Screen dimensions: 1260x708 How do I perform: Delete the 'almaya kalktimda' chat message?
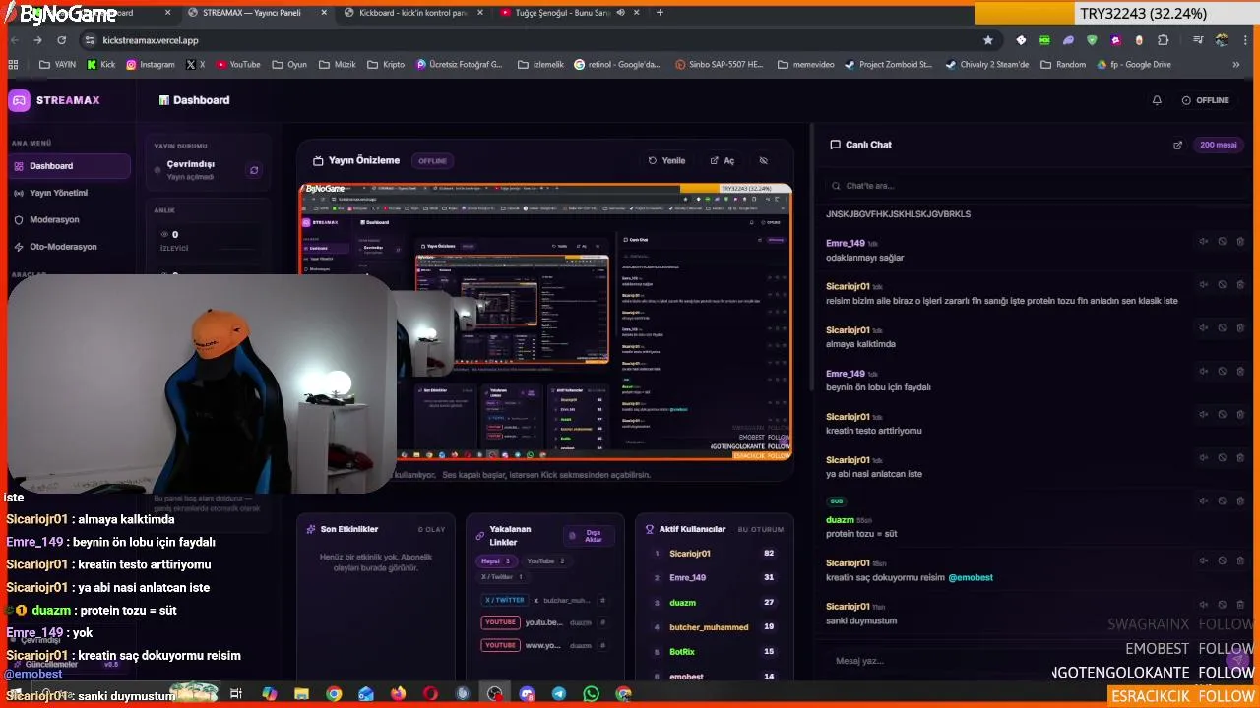(1240, 327)
